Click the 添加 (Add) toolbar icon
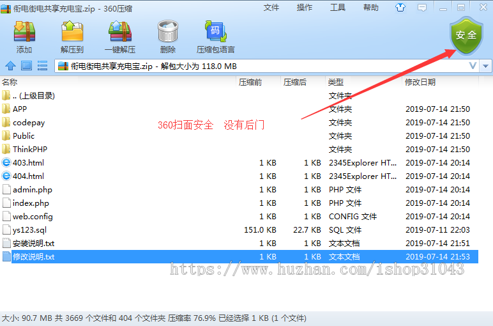The width and height of the screenshot is (493, 326). [x=24, y=31]
